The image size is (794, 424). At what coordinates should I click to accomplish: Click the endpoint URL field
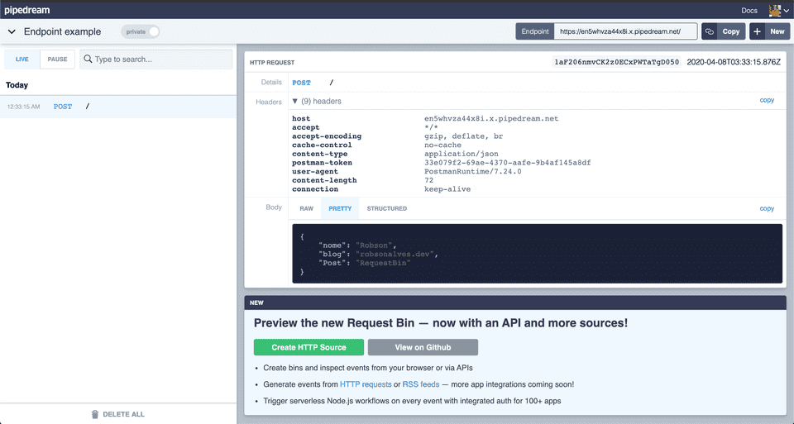click(x=625, y=31)
